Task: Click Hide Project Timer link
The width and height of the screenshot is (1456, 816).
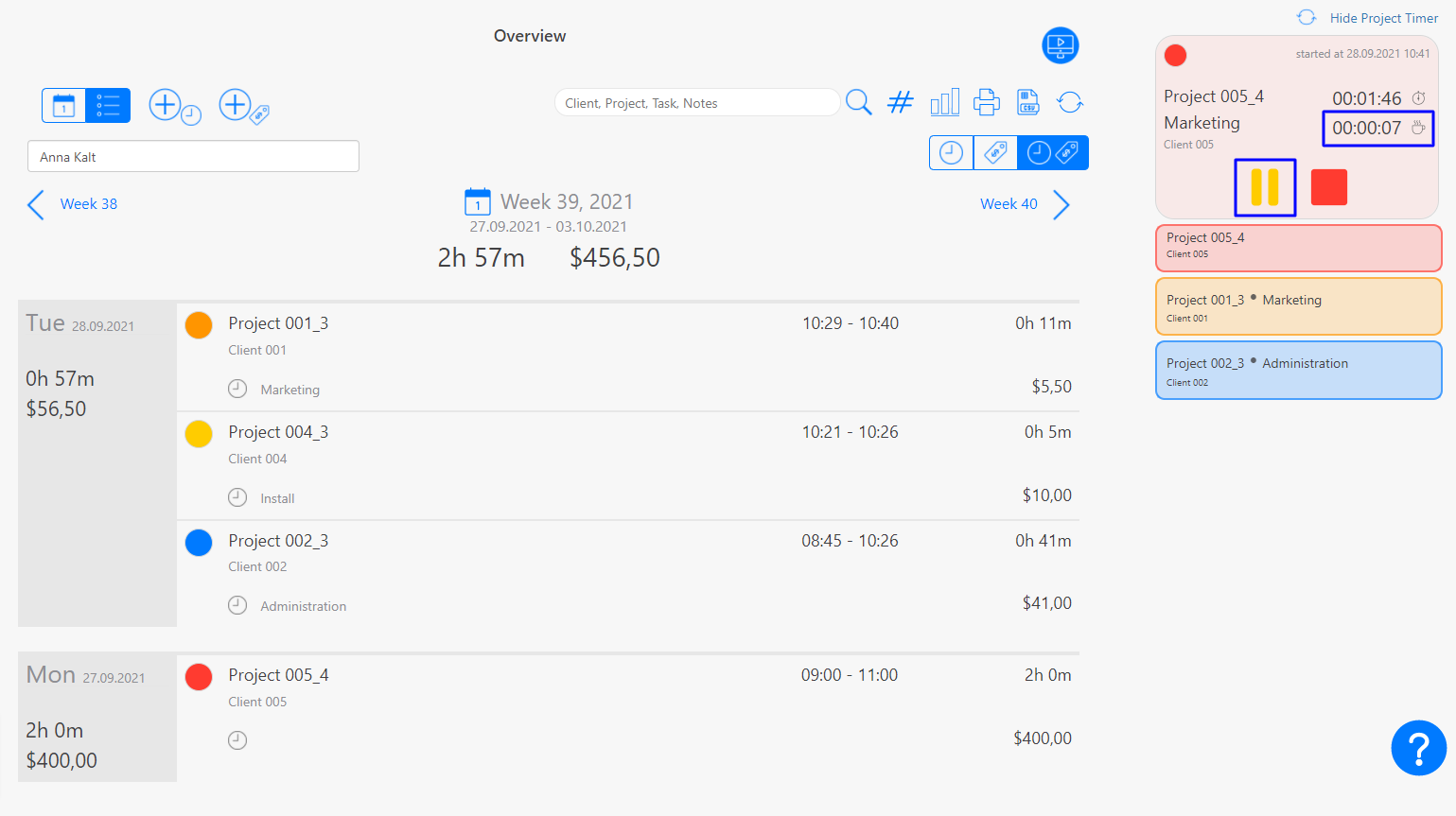Action: click(1383, 18)
